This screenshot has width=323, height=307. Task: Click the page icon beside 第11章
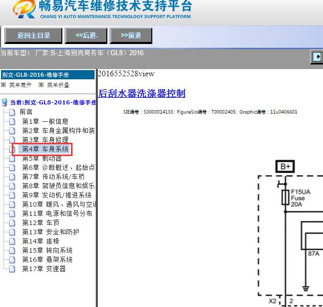pos(12,213)
